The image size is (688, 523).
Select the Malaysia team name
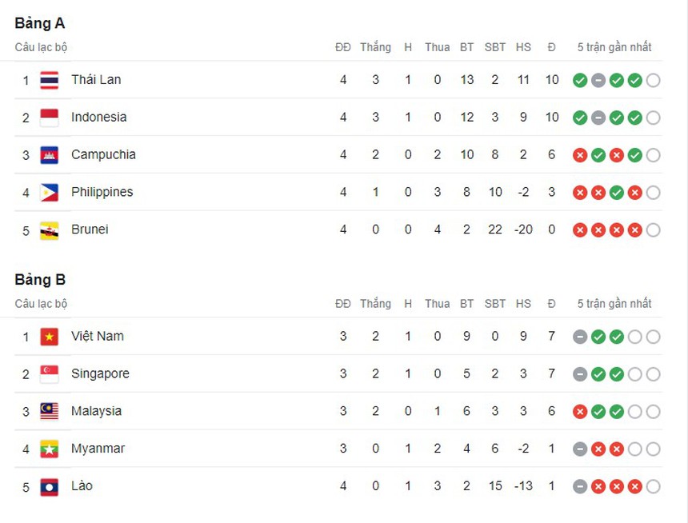point(96,411)
